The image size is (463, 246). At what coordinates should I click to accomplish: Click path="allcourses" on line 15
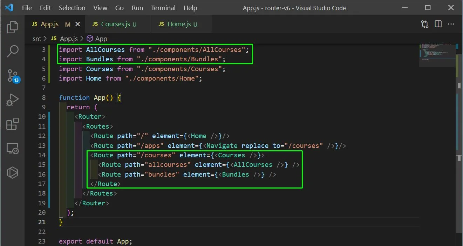click(x=158, y=165)
